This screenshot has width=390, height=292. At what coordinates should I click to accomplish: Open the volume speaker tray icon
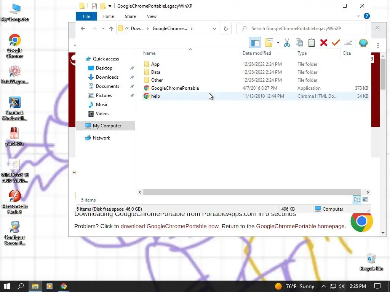point(342,286)
